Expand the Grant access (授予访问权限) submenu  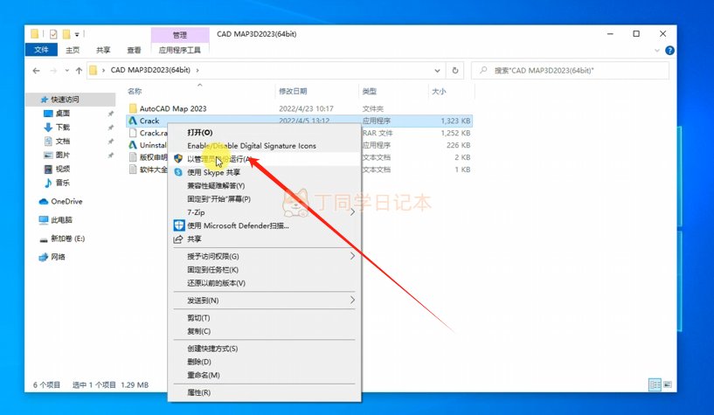[352, 256]
